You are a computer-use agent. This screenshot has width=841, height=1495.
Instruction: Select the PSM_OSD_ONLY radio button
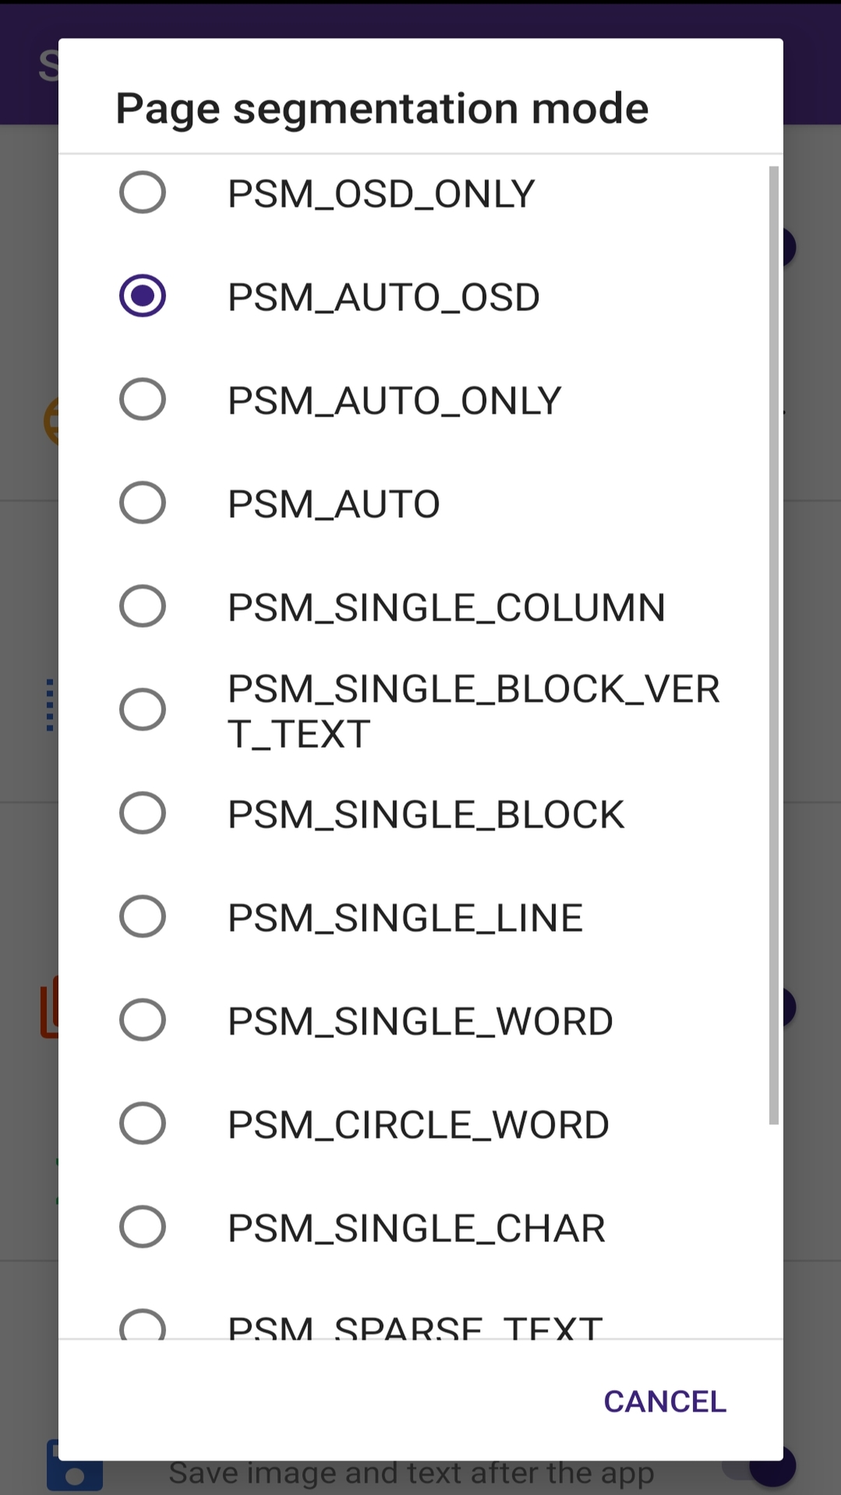tap(143, 192)
